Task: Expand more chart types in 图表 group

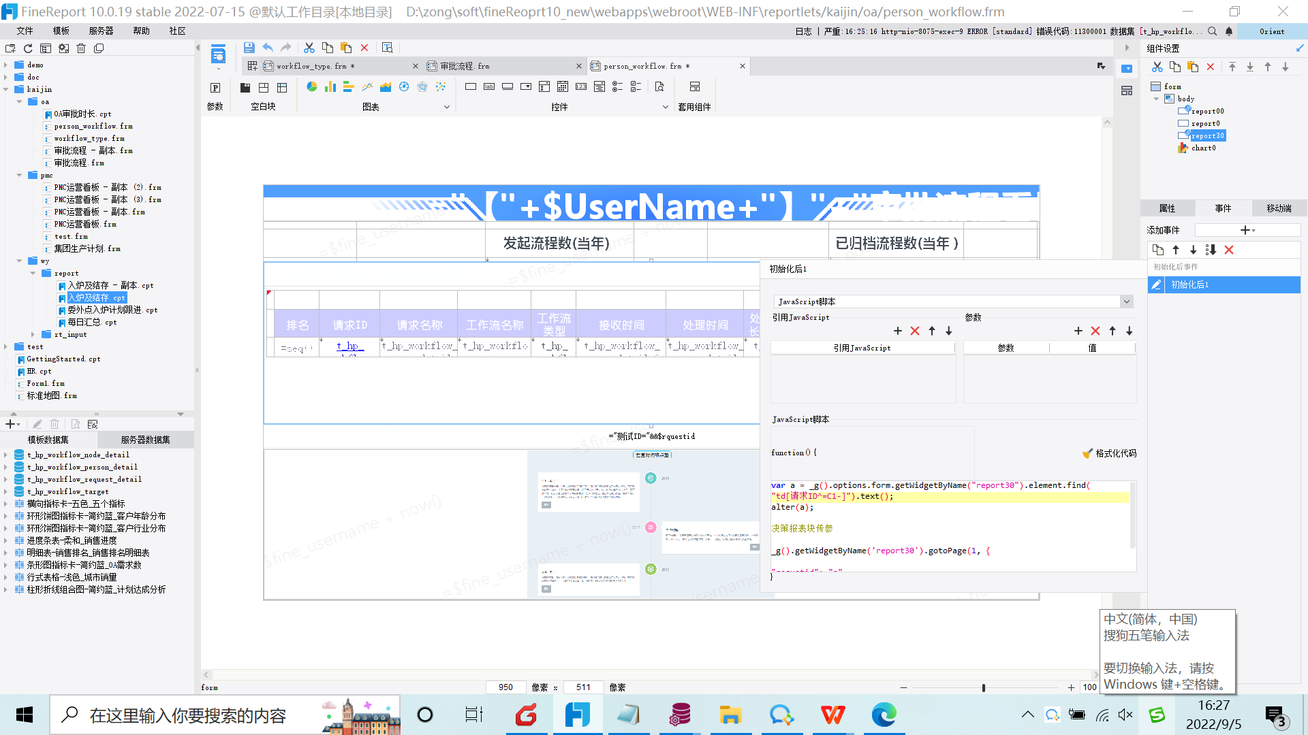Action: pyautogui.click(x=447, y=107)
